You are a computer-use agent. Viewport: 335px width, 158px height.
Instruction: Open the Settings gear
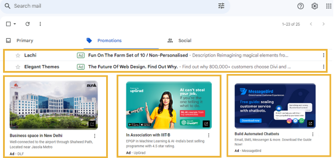pos(315,6)
